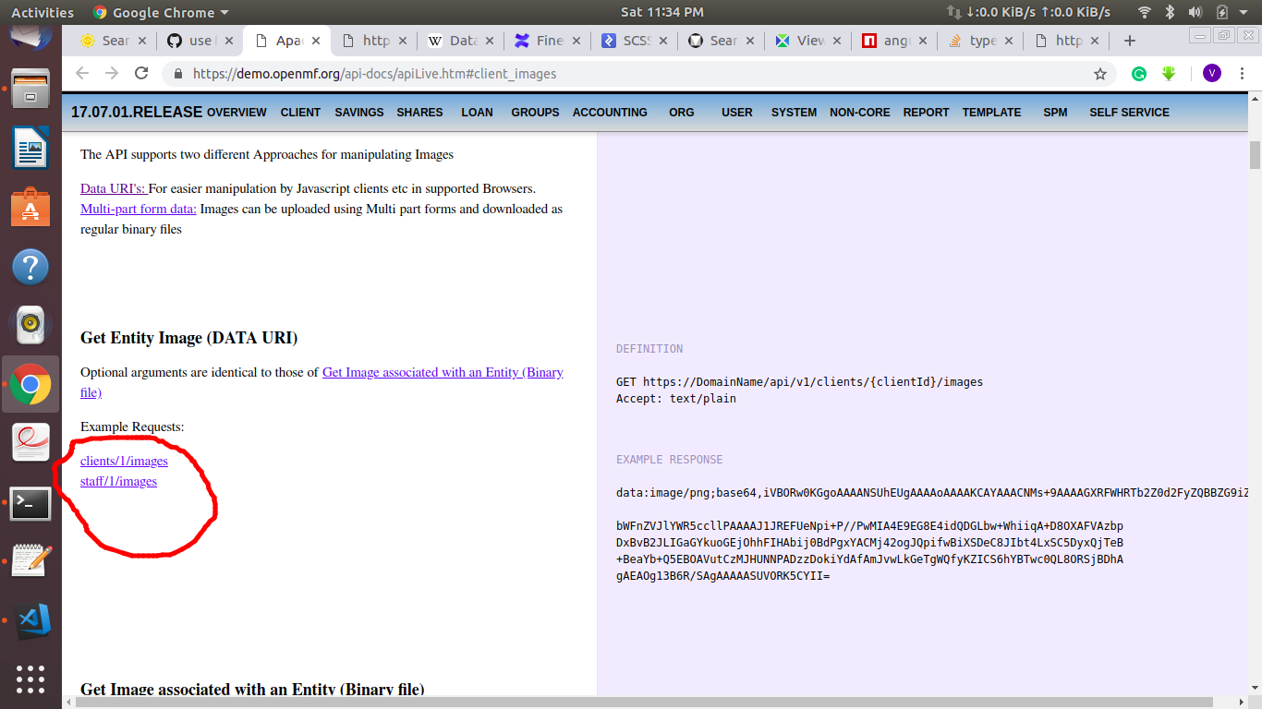1262x709 pixels.
Task: Bookmark this page with the star icon
Action: 1100,74
